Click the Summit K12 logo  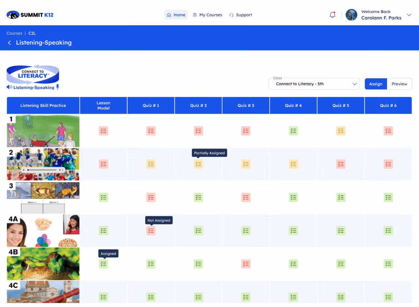30,15
